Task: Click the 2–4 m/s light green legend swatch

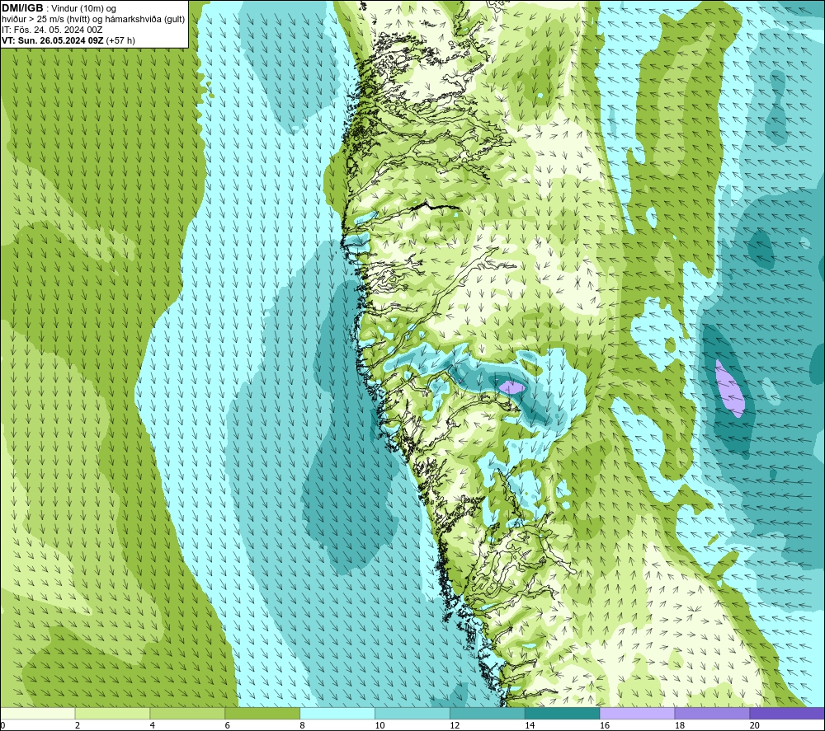Action: pos(112,713)
